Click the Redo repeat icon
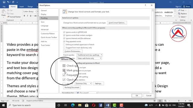 tap(13, 2)
